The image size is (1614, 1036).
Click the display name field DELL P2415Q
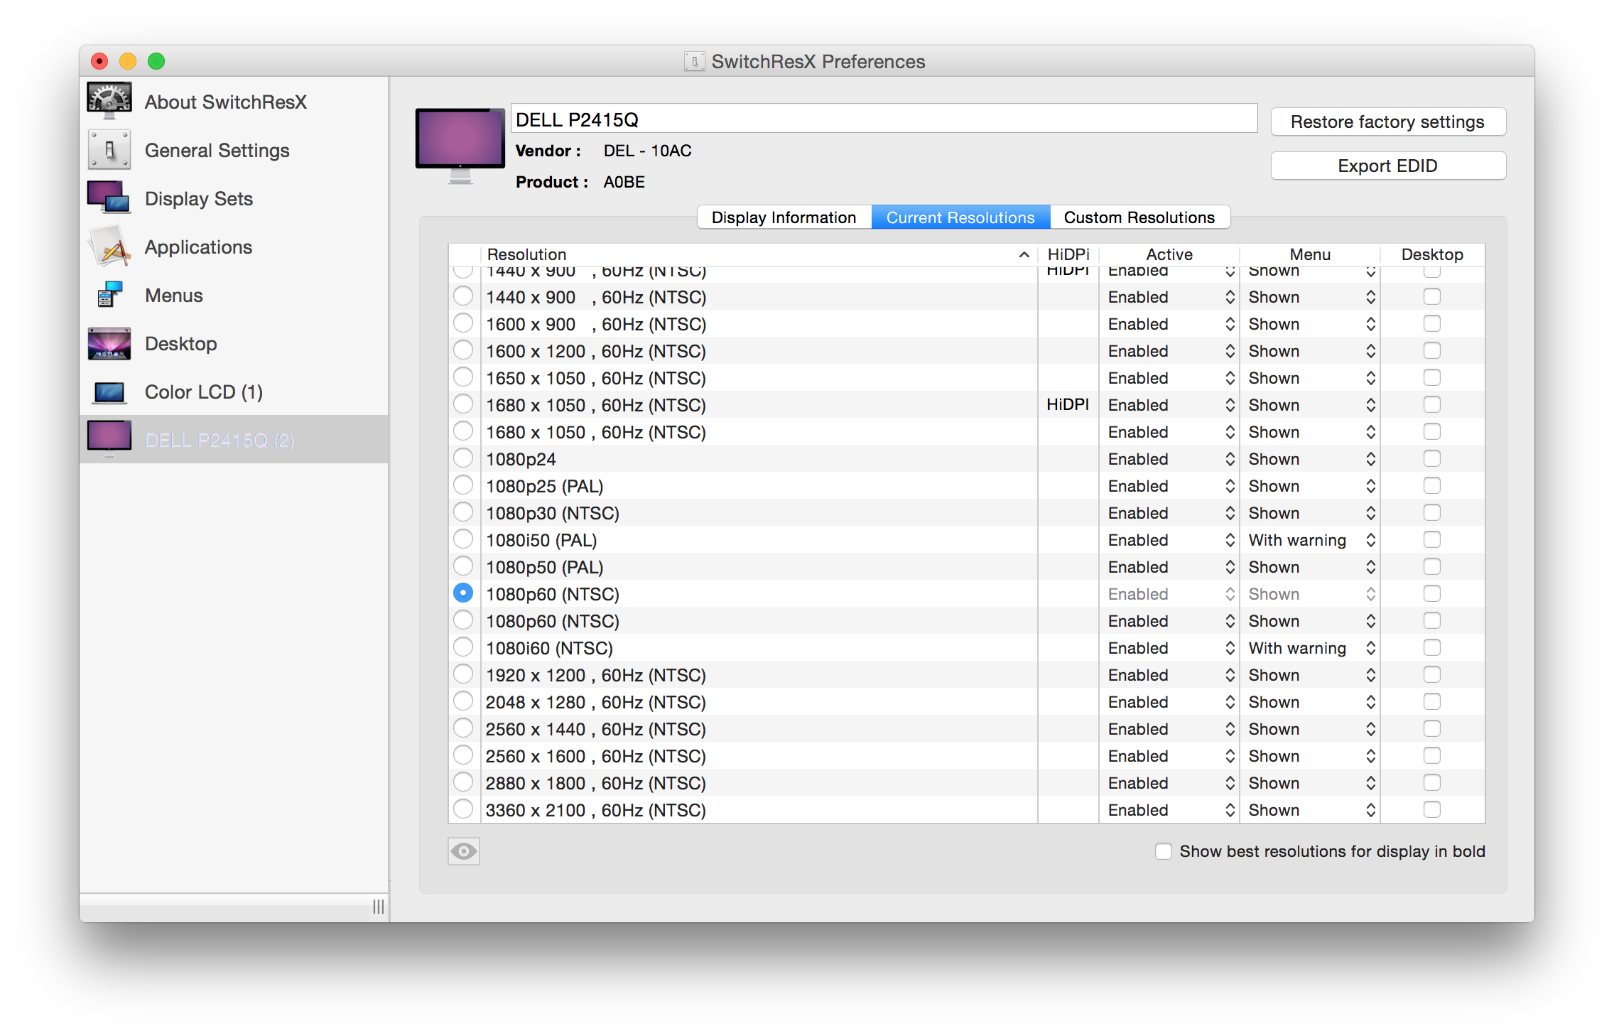point(884,119)
